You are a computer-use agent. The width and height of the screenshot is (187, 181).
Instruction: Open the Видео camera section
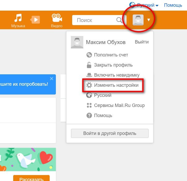[x=57, y=20]
